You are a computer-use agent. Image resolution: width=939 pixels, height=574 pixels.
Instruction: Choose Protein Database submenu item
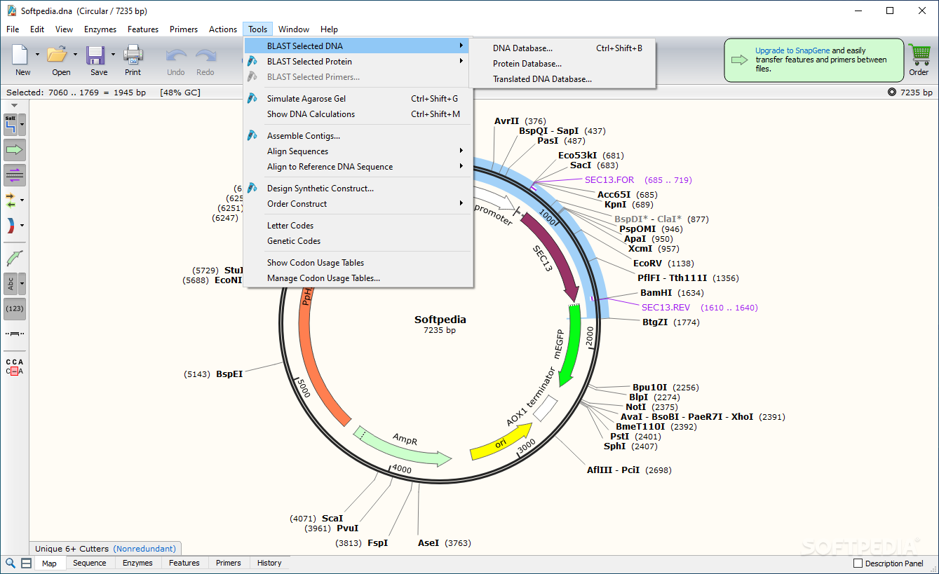562,64
